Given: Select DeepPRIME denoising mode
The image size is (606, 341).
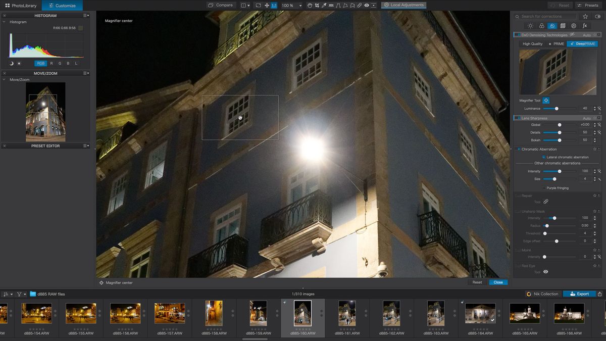Looking at the screenshot, I should [x=582, y=44].
